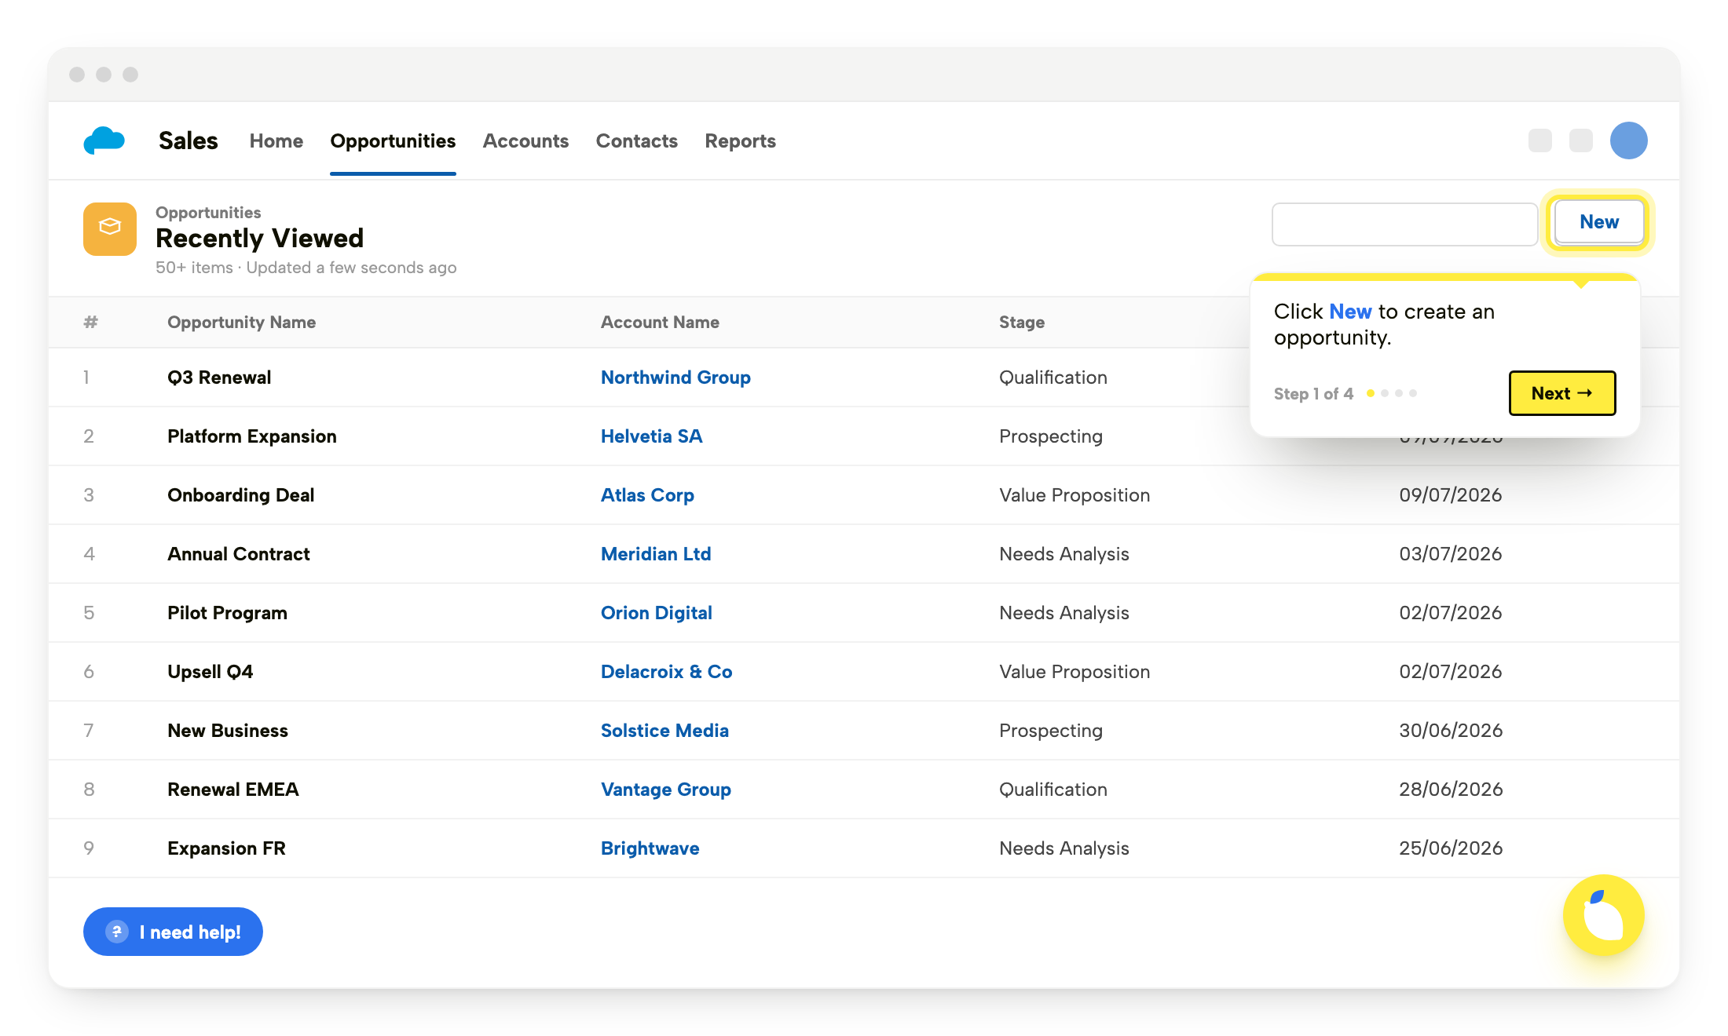This screenshot has width=1728, height=1036.
Task: Click the second gray header icon square
Action: (x=1581, y=140)
